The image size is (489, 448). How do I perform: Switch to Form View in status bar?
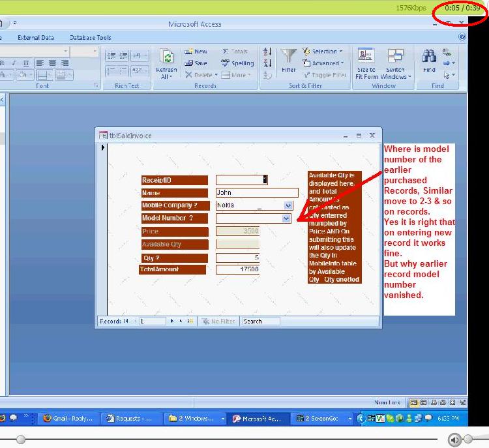413,402
